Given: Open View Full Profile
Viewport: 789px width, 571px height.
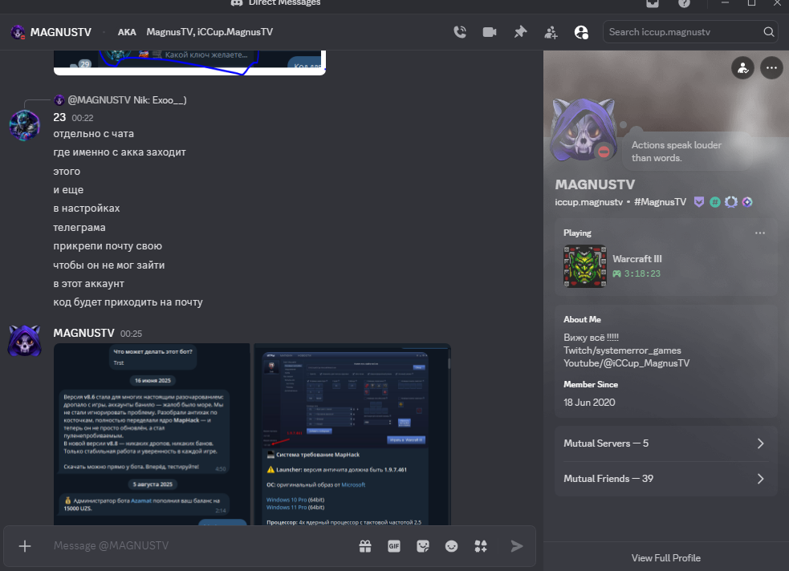Looking at the screenshot, I should 665,558.
